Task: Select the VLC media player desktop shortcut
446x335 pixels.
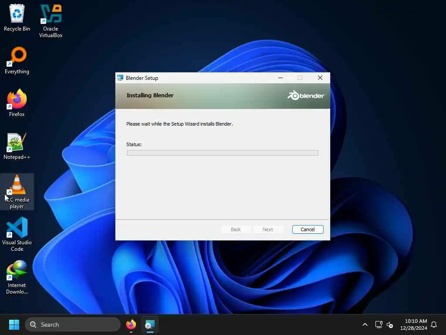Action: click(17, 191)
